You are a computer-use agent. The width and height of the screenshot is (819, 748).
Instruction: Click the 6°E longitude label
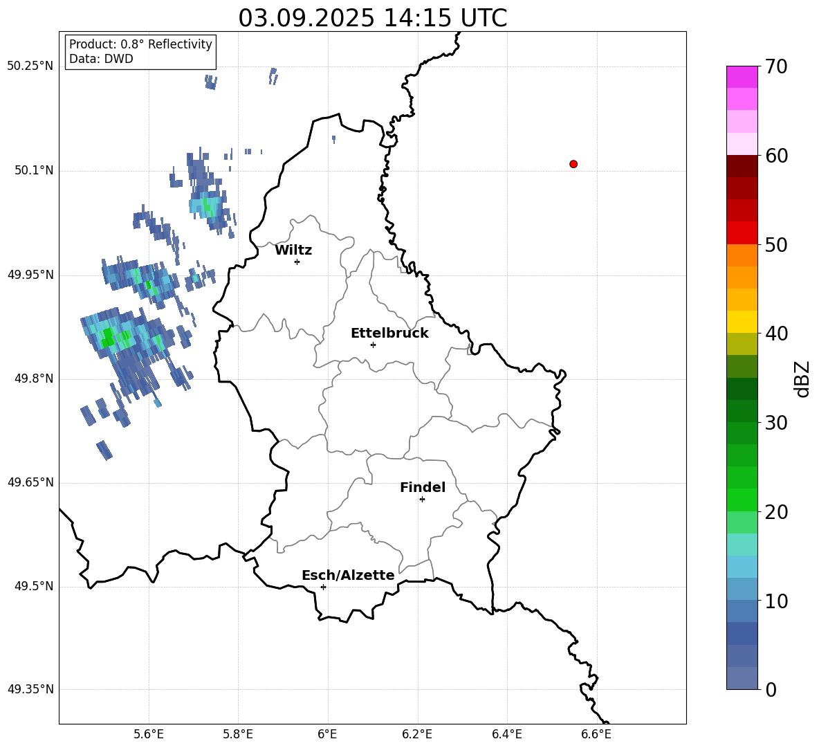327,734
